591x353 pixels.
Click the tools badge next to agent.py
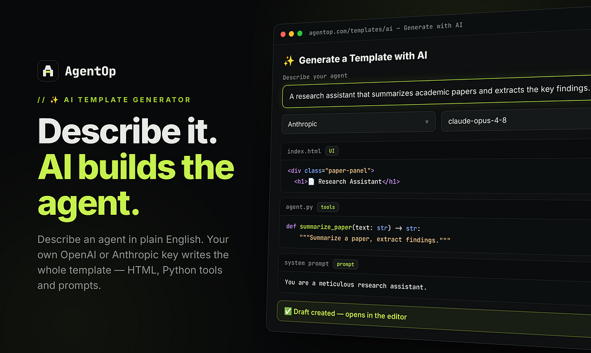tap(328, 207)
